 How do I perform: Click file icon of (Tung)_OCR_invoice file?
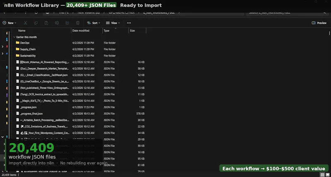18,94
